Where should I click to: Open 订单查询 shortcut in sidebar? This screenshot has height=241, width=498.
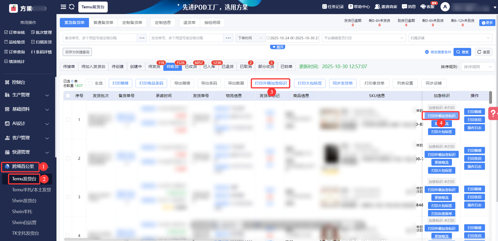click(x=15, y=52)
